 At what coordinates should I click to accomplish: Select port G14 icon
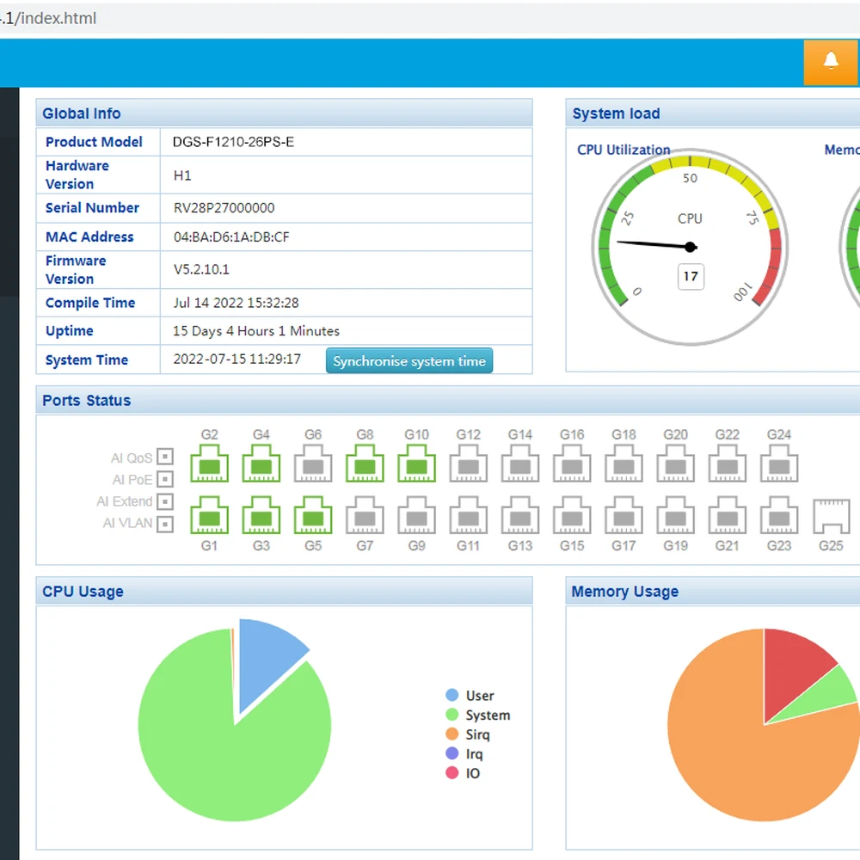pyautogui.click(x=520, y=464)
